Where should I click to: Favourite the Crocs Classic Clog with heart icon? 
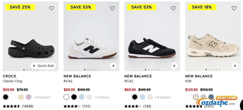click(x=52, y=8)
